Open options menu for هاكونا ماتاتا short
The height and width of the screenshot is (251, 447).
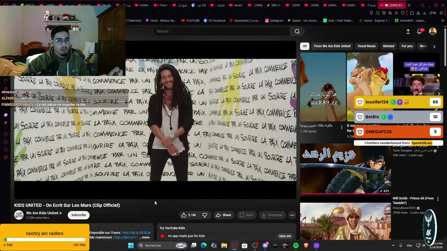[342, 128]
